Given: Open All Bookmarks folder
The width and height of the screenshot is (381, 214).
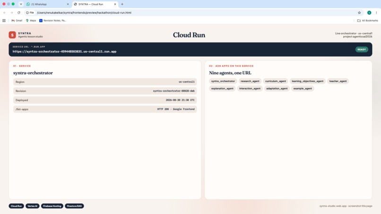Looking at the screenshot, I should click(367, 21).
